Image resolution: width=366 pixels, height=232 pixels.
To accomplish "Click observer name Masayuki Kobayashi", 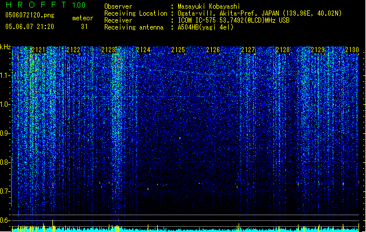I will 209,6.
